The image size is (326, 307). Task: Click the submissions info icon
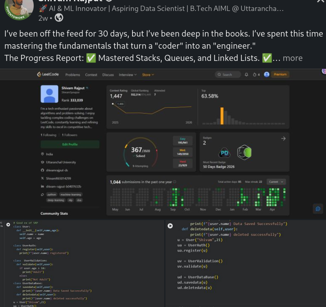175,182
